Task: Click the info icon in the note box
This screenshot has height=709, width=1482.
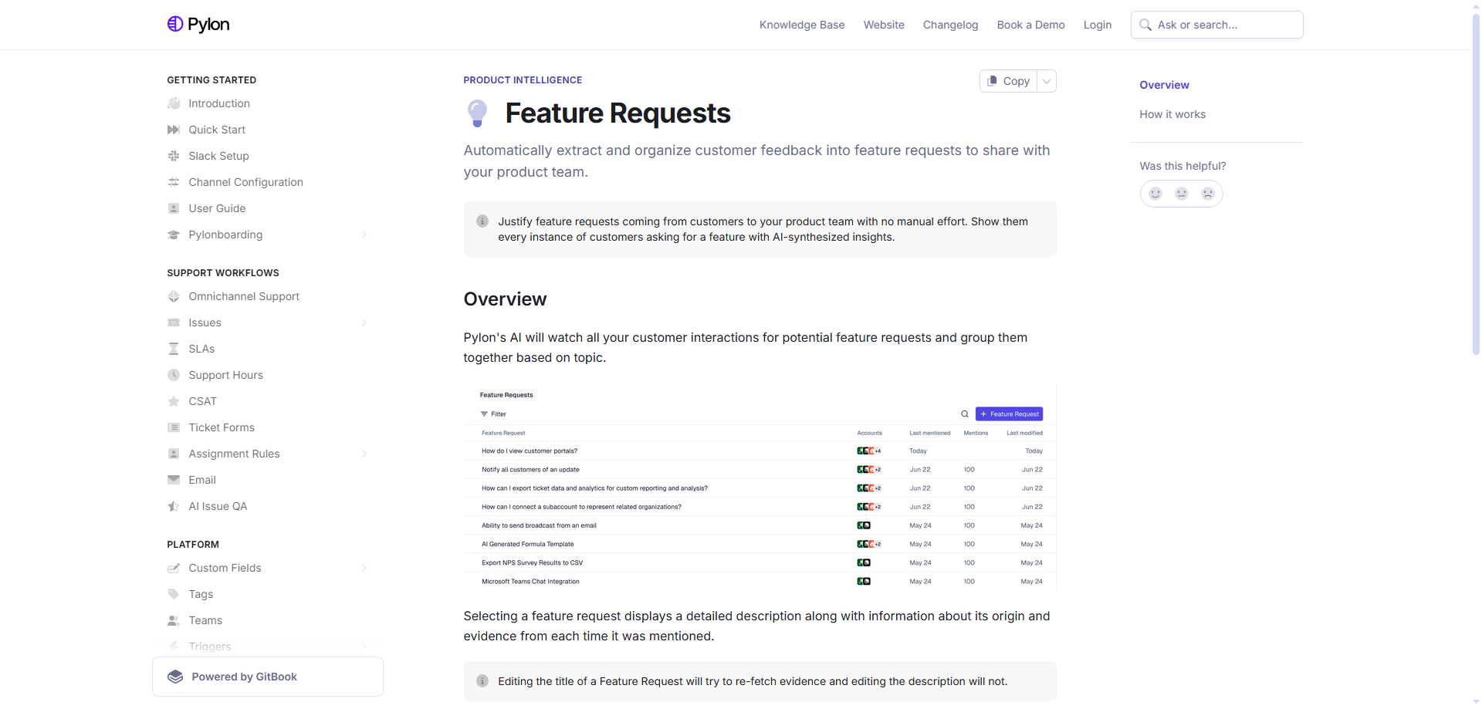Action: coord(482,221)
